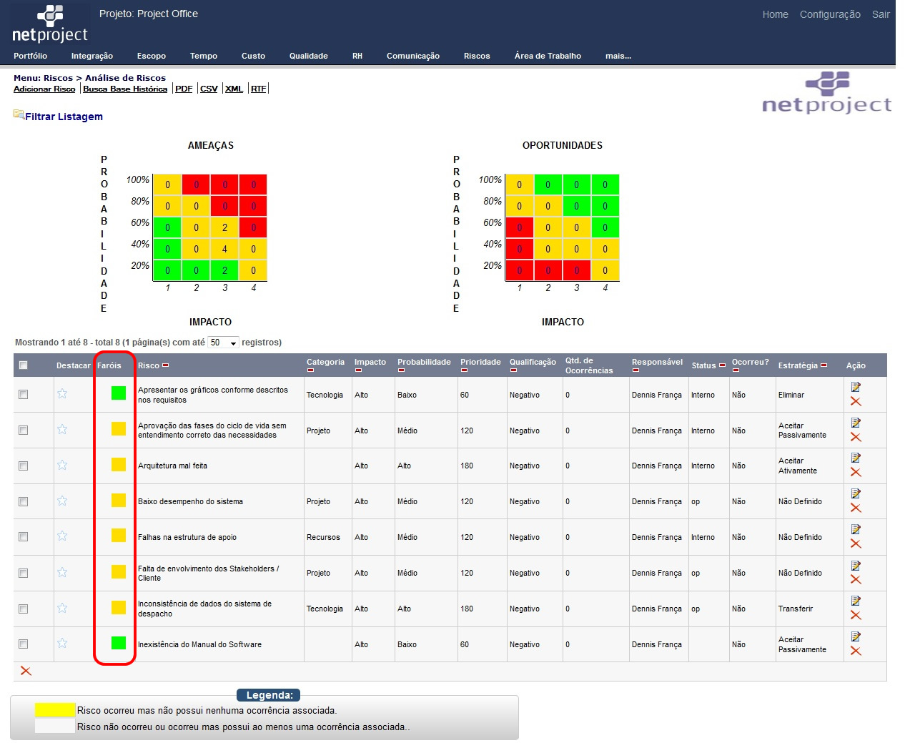The width and height of the screenshot is (915, 743).
Task: Open the Riscos menu
Action: tap(477, 56)
